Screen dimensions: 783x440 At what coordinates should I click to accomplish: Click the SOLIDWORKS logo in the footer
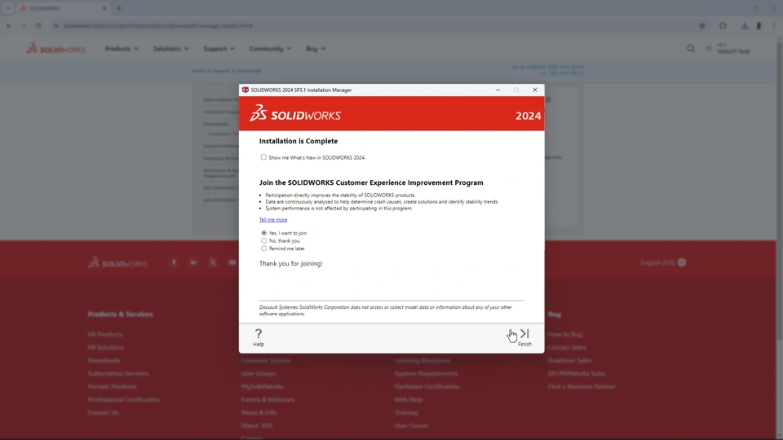point(117,262)
